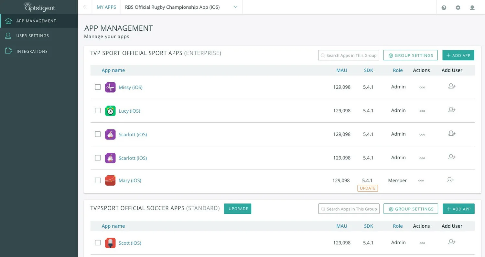Collapse sidebar with double chevron icon
The height and width of the screenshot is (257, 485).
tap(85, 7)
